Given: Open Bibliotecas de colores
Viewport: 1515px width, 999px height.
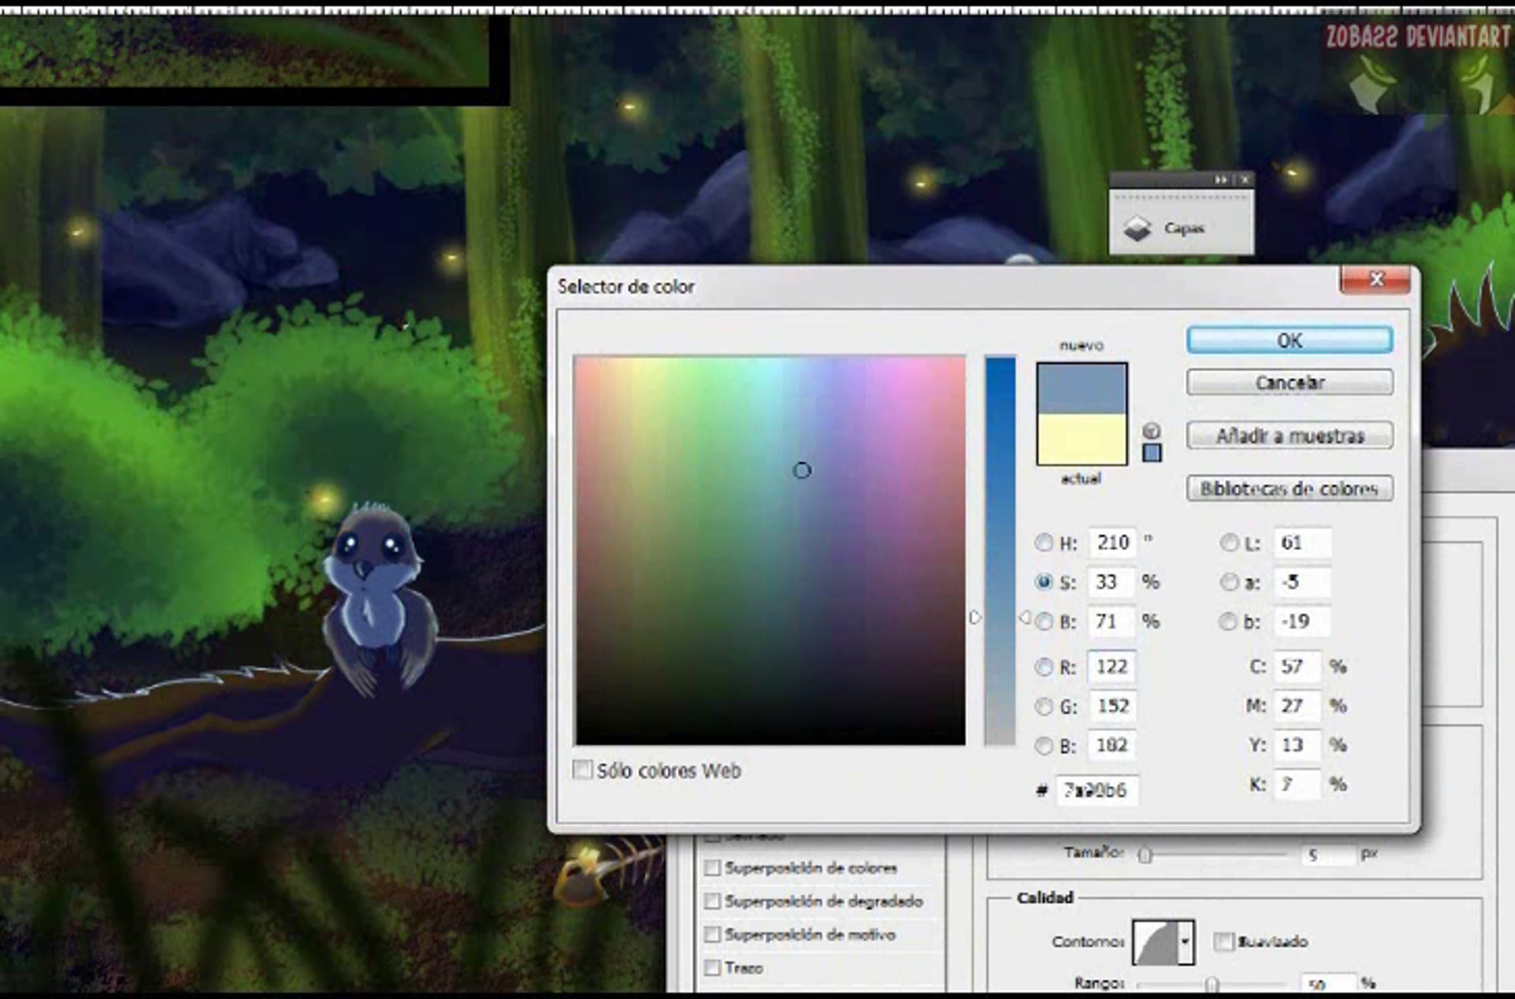Looking at the screenshot, I should pyautogui.click(x=1290, y=489).
